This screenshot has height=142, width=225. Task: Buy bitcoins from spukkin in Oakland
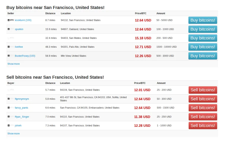click(202, 29)
